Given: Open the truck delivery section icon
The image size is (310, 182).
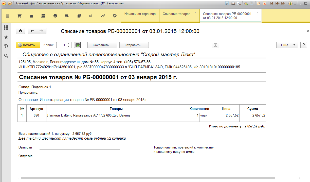Looking at the screenshot, I should pos(67,16).
